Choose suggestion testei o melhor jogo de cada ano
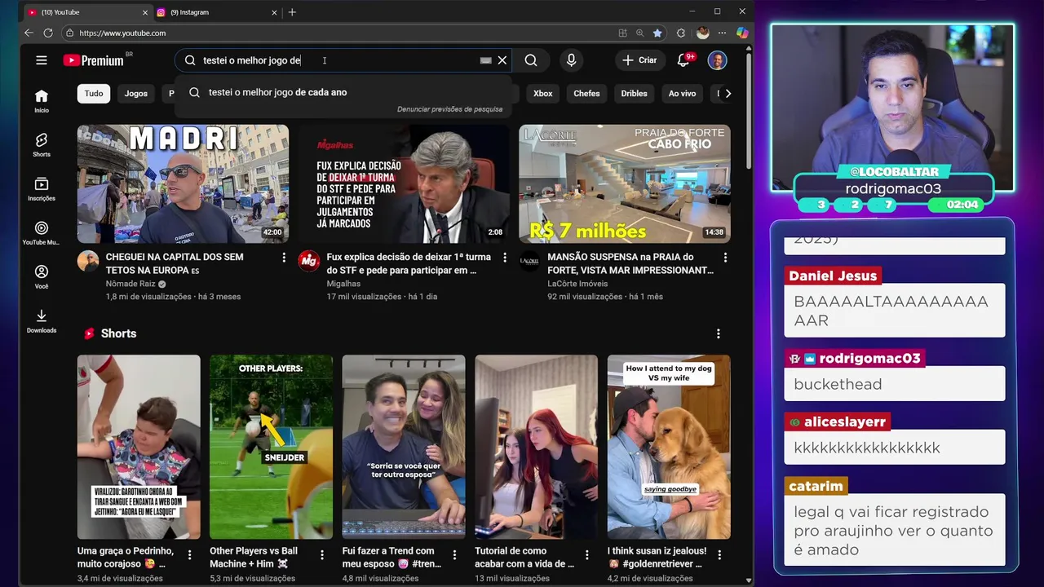The width and height of the screenshot is (1044, 587). click(x=343, y=92)
